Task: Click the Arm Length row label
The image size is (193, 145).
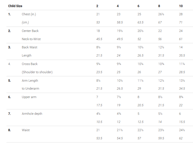Action: point(30,81)
